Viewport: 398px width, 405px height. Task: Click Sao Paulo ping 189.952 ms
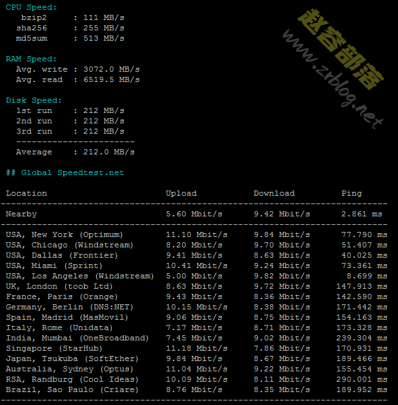click(362, 389)
